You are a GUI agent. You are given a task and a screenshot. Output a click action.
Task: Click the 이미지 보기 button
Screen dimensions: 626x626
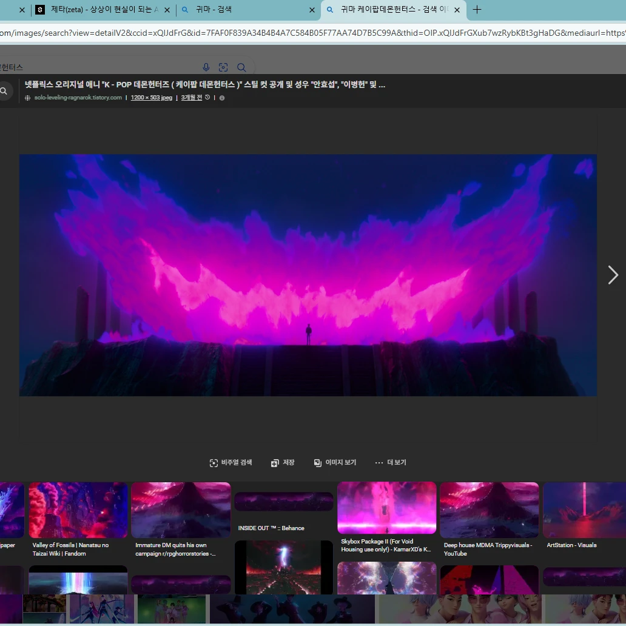(335, 462)
